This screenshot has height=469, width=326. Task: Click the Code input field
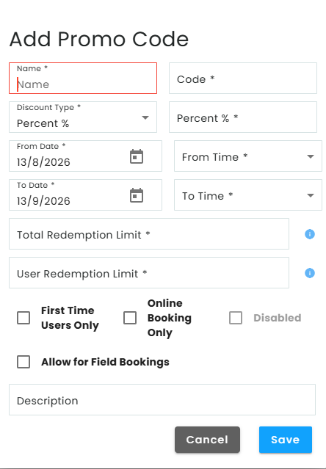(243, 78)
